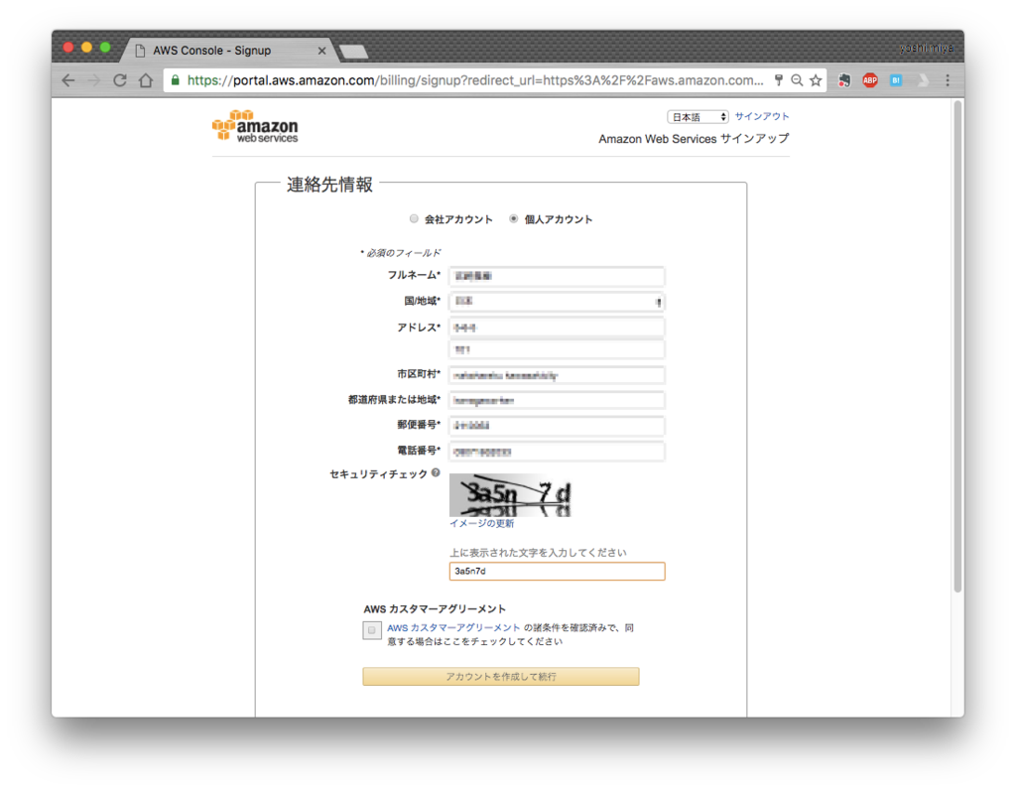The width and height of the screenshot is (1016, 791).
Task: Select the 個人アカウント radio button
Action: pyautogui.click(x=513, y=219)
